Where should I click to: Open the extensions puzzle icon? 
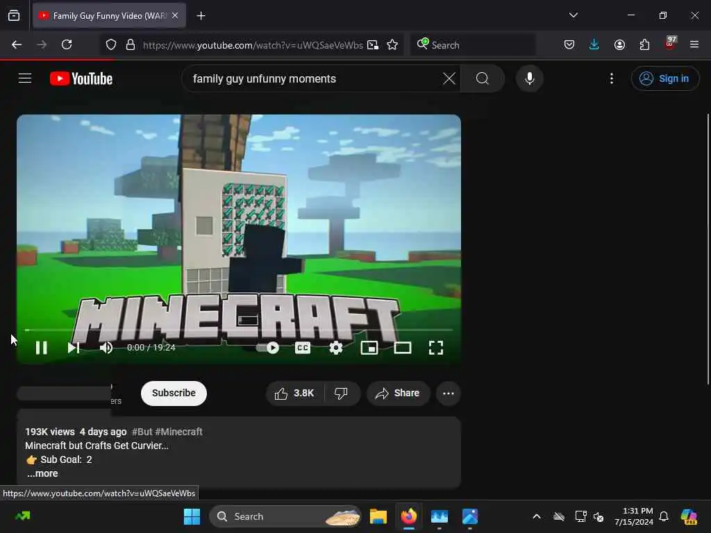tap(644, 44)
